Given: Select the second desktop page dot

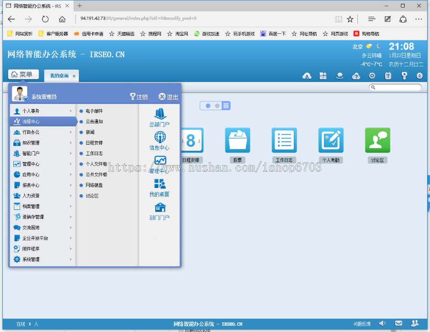Looking at the screenshot, I should click(x=217, y=105).
